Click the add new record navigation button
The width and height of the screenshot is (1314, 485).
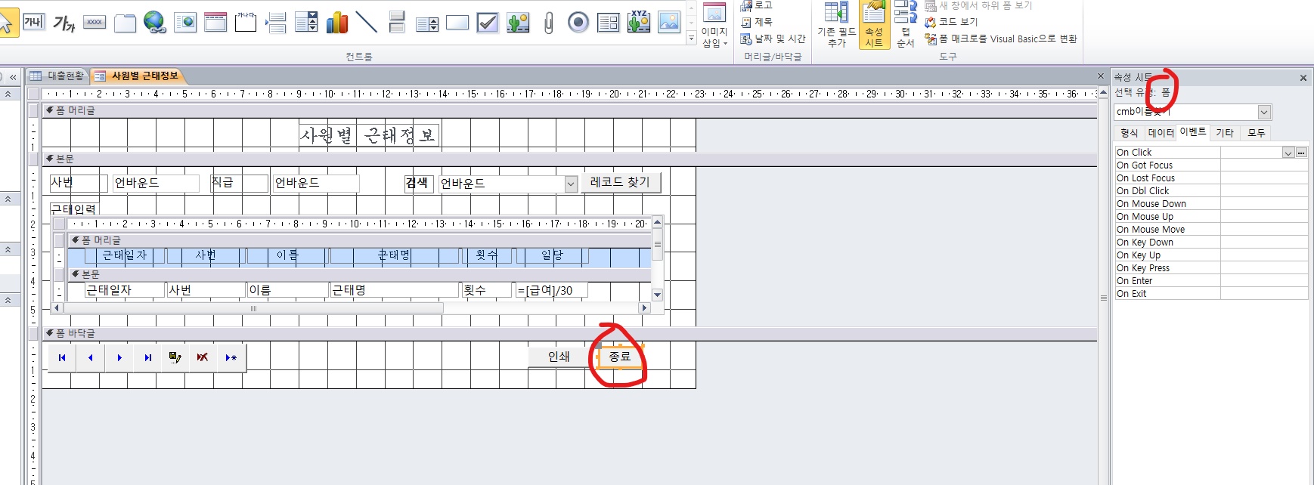(231, 357)
